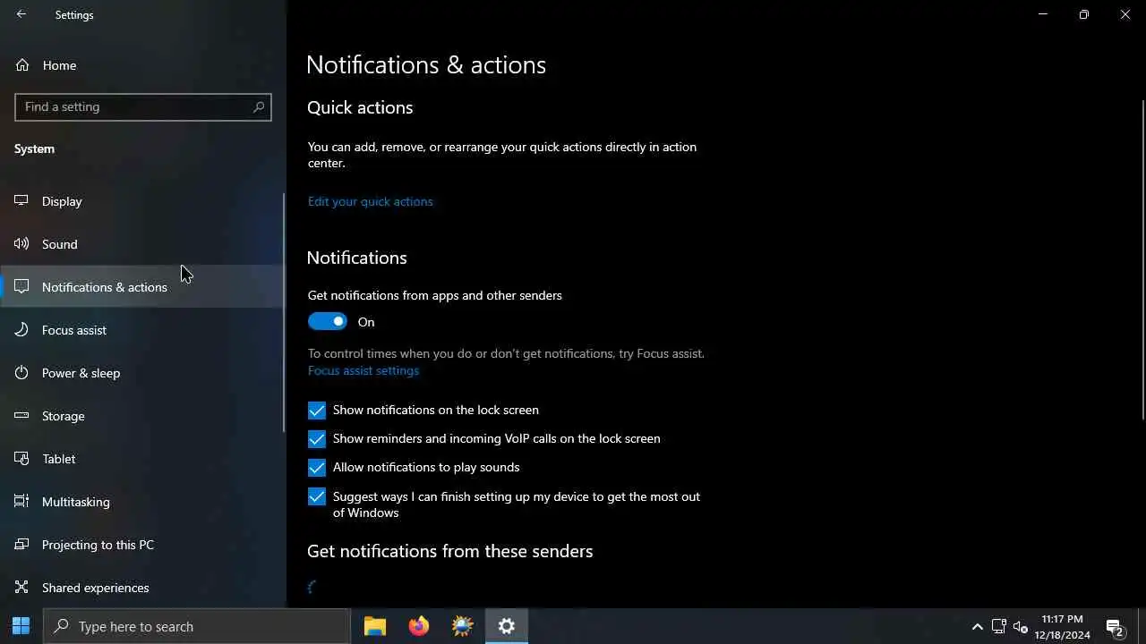This screenshot has width=1146, height=644.
Task: Open File Explorer from the taskbar
Action: [x=375, y=626]
